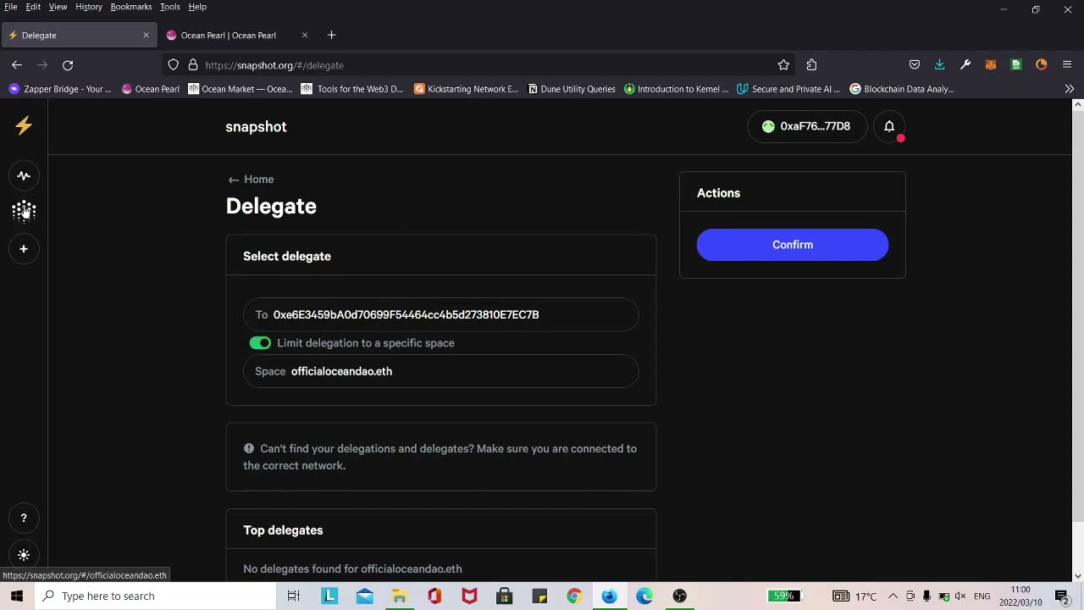Open a new browser tab
Screen dimensions: 1084x610
332,35
